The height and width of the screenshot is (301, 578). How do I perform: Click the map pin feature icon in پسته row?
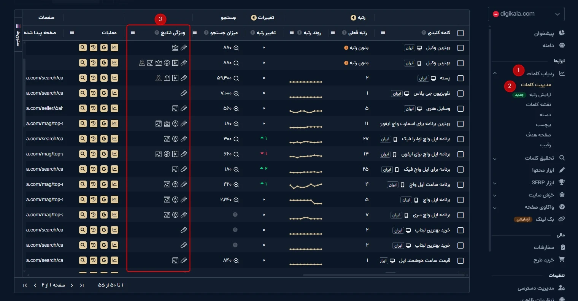159,78
